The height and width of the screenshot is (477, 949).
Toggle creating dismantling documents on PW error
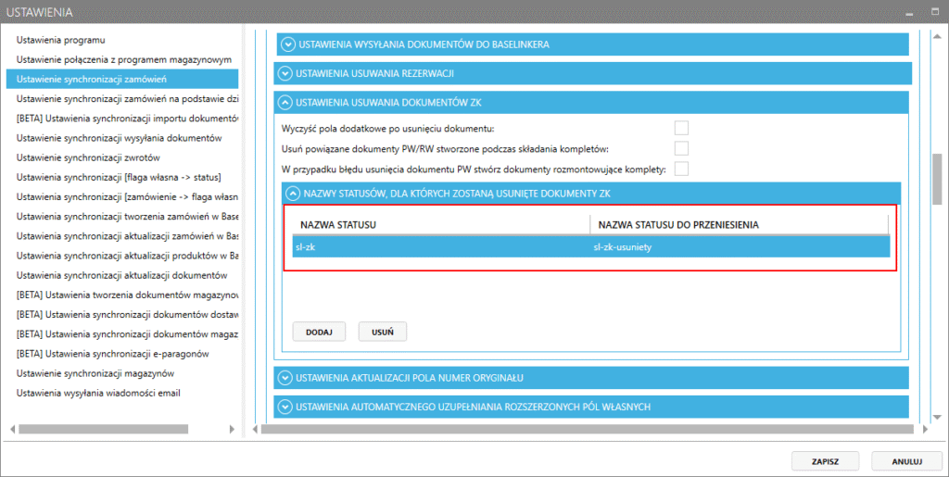(681, 169)
